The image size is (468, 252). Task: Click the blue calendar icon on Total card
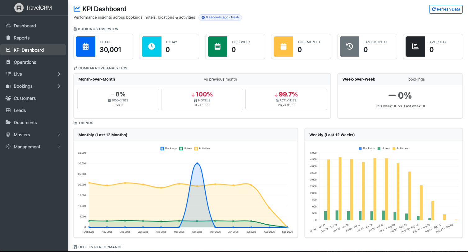pyautogui.click(x=85, y=46)
